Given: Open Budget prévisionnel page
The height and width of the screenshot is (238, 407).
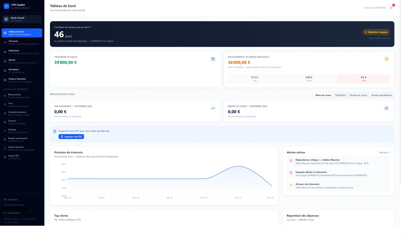Looking at the screenshot, I should (22, 139).
